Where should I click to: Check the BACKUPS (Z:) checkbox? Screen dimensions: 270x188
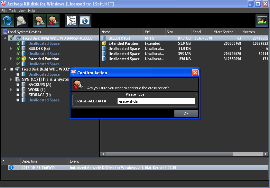pyautogui.click(x=18, y=85)
